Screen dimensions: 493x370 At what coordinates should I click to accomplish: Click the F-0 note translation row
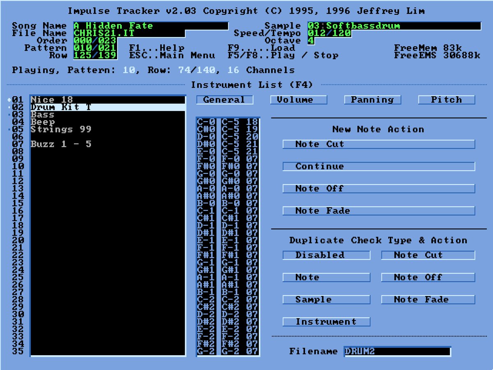(x=228, y=159)
